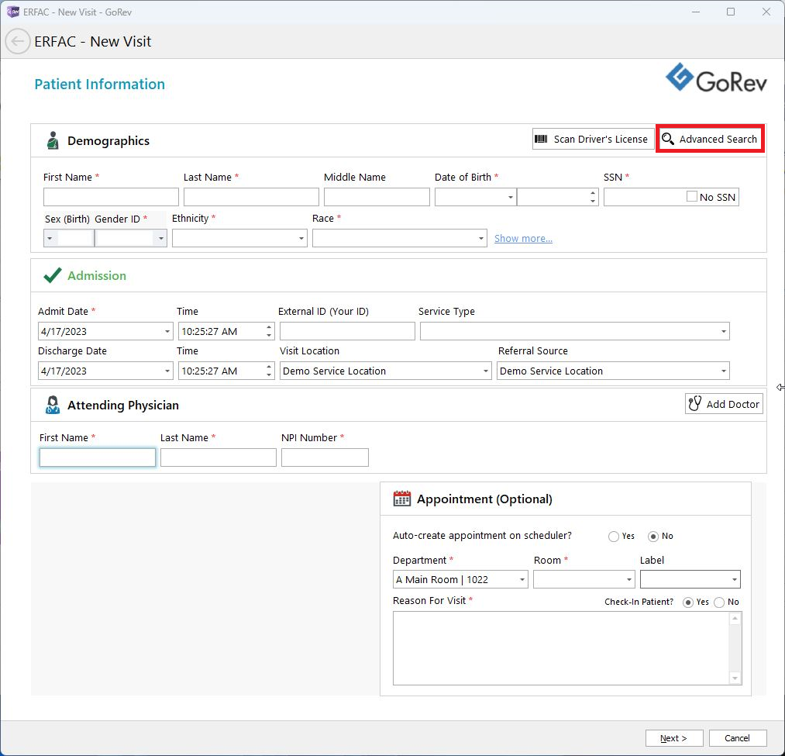Click the Demographics person icon

[53, 141]
